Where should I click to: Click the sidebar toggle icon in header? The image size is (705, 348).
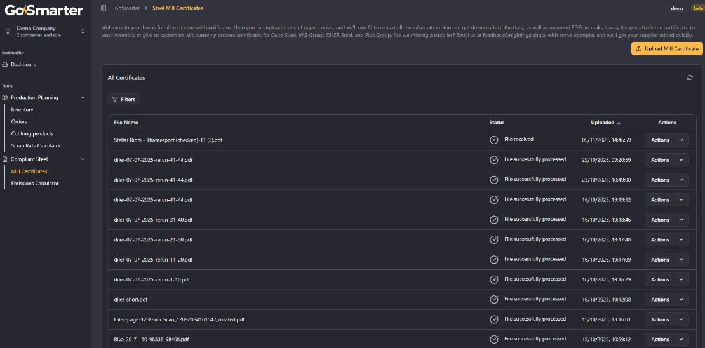104,8
